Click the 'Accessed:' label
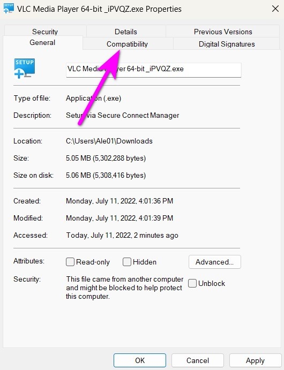This screenshot has height=370, width=284. tap(31, 235)
